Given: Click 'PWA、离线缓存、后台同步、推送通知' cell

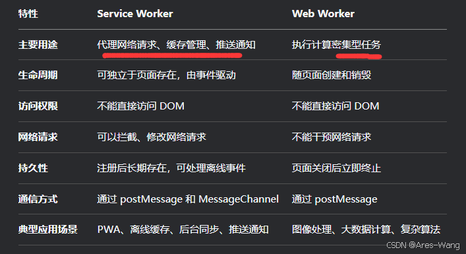Looking at the screenshot, I should tap(183, 230).
